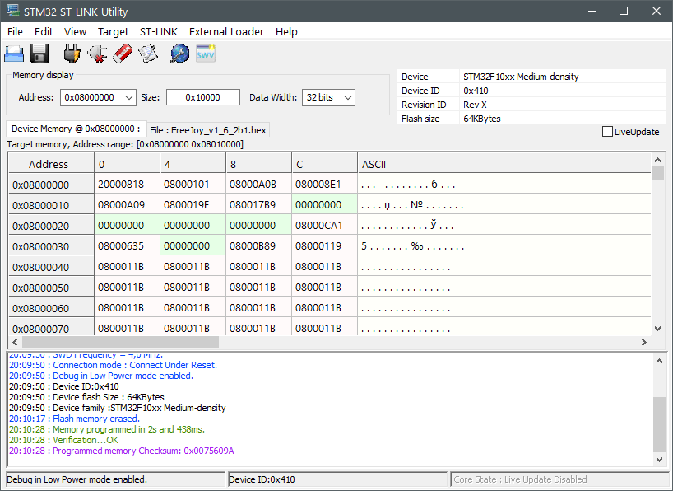Click the Size input field

(x=202, y=97)
